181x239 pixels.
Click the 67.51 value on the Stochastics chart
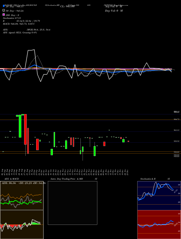[x=176, y=191]
